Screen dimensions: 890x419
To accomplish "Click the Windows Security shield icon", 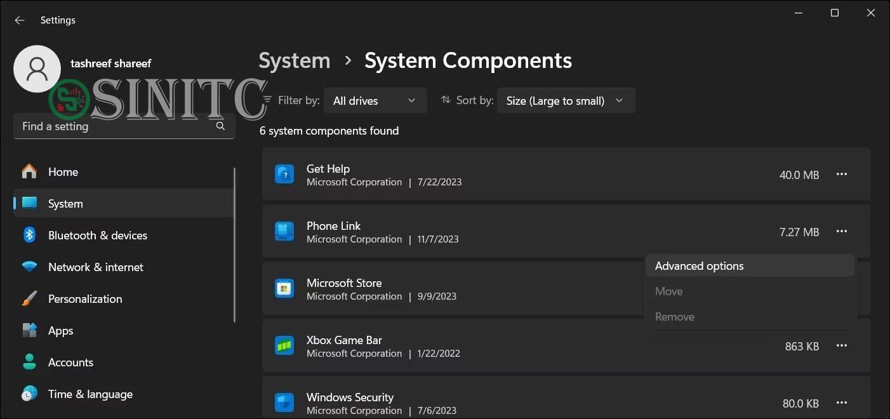I will tap(284, 402).
